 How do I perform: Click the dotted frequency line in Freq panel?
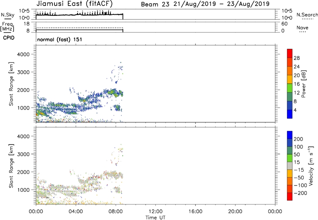pos(79,28)
